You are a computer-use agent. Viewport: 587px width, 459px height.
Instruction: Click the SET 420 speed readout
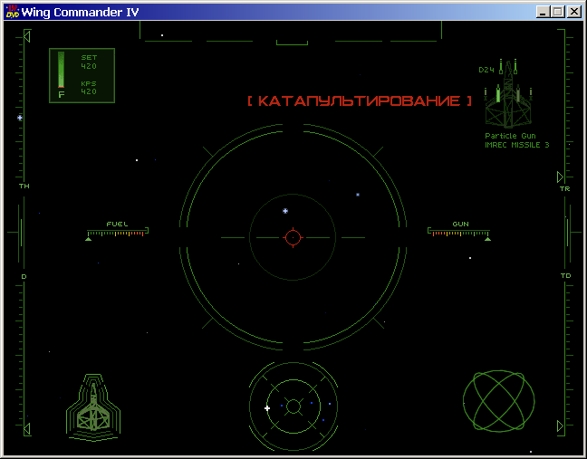[x=89, y=62]
